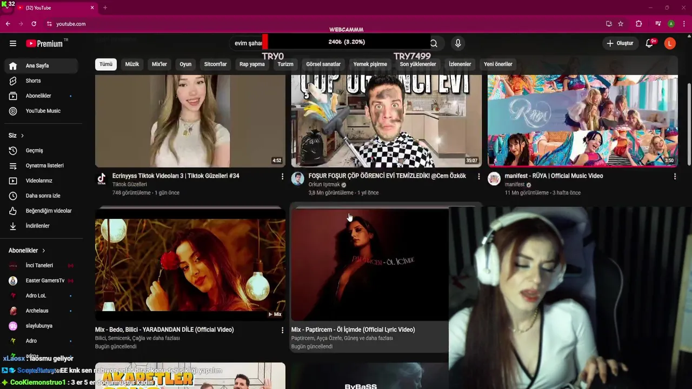Click the YouTube Premium logo
The image size is (692, 389).
tap(44, 43)
